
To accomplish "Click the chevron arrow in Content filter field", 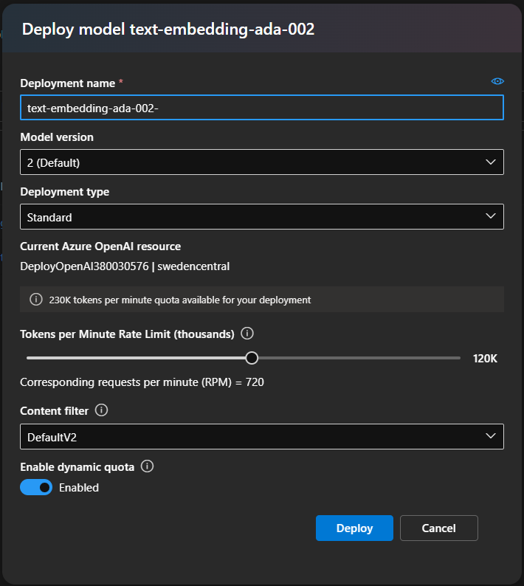I will click(490, 435).
